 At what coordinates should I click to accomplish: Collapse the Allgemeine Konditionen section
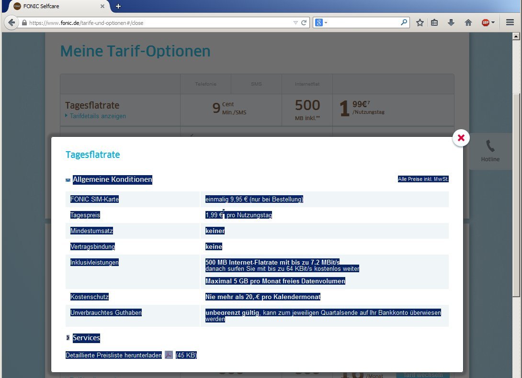68,180
